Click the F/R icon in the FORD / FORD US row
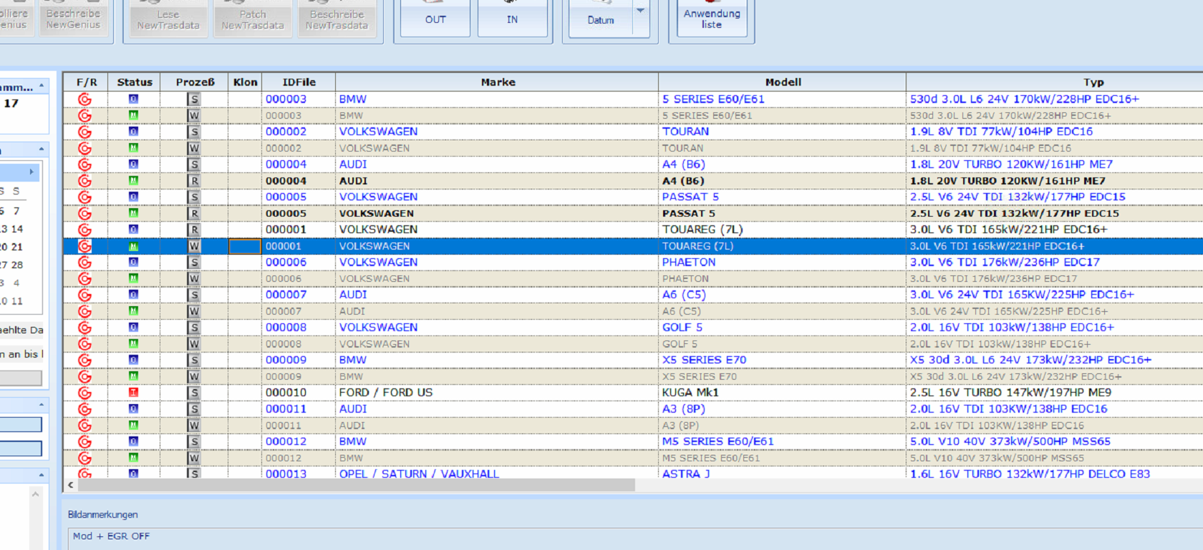Image resolution: width=1203 pixels, height=550 pixels. point(84,393)
